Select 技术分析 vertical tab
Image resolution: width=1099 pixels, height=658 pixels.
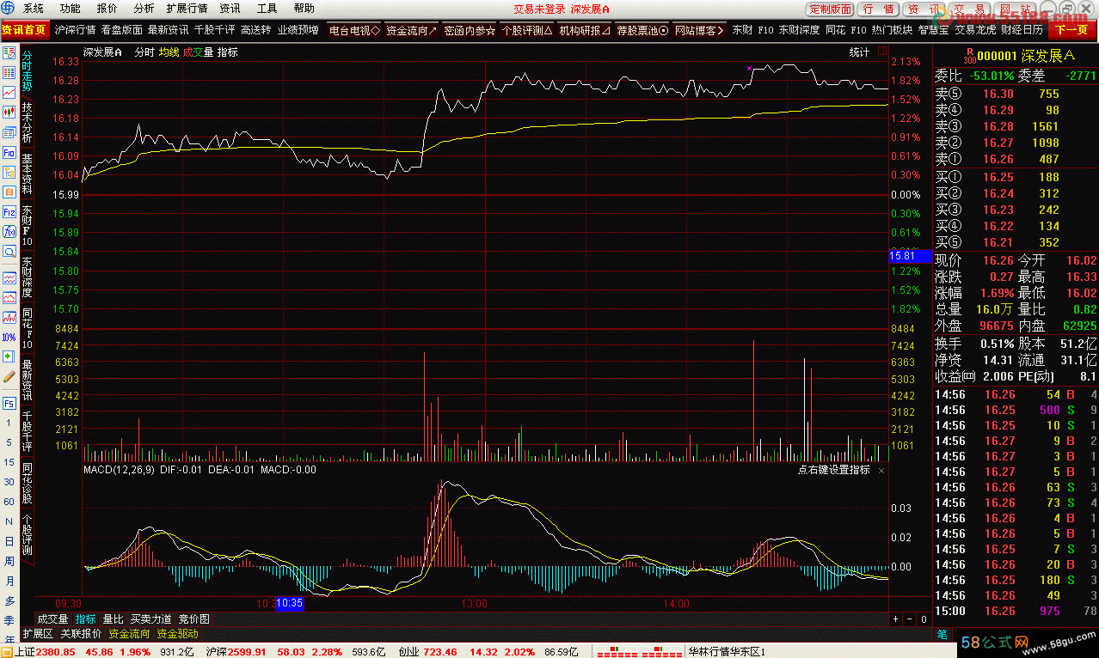[27, 122]
